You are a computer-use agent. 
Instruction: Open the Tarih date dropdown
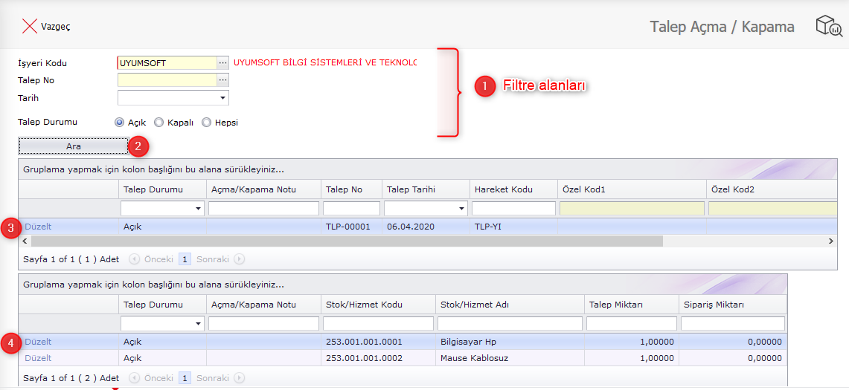tap(222, 98)
